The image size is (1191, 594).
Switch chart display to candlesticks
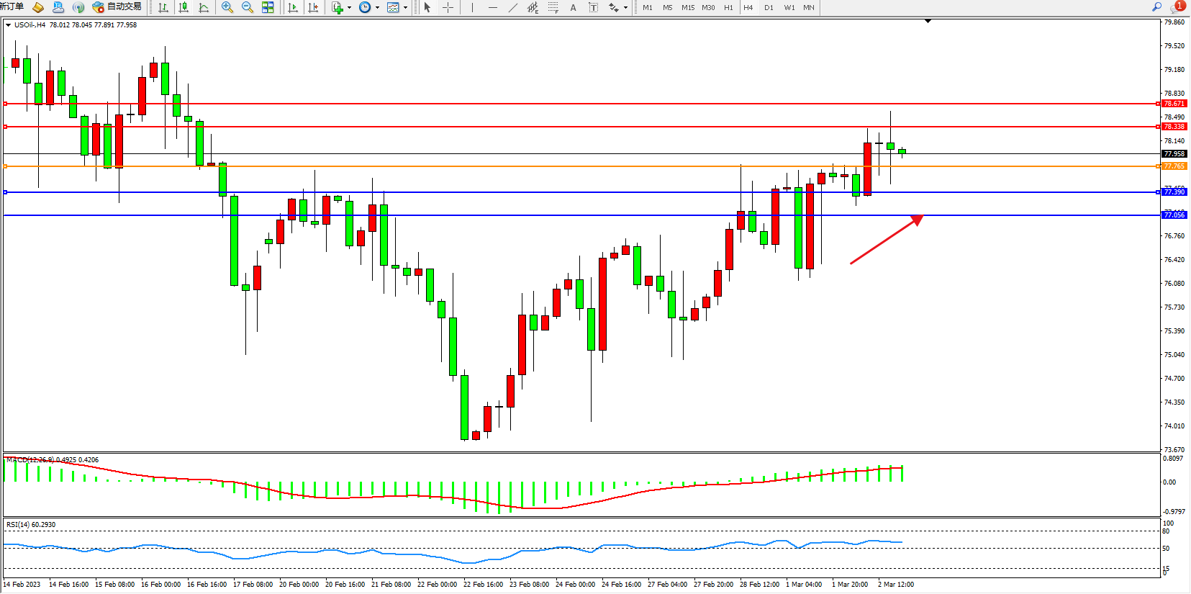click(x=184, y=7)
